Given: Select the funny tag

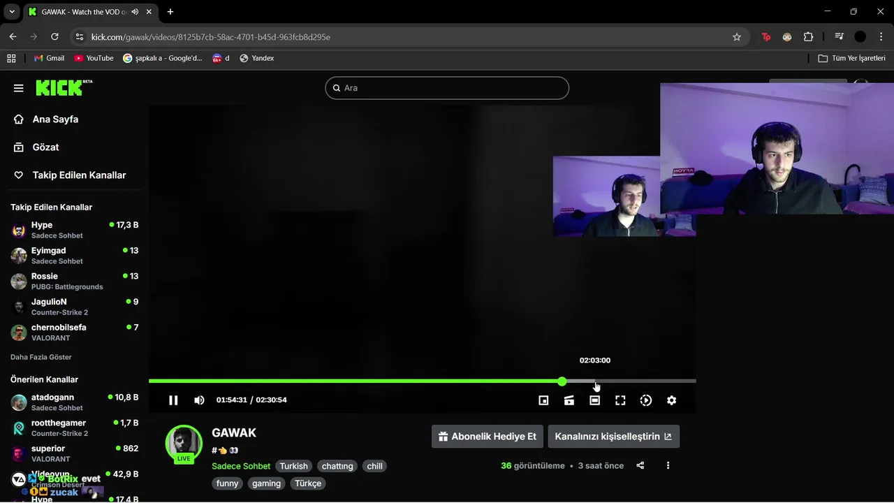Looking at the screenshot, I should [228, 483].
